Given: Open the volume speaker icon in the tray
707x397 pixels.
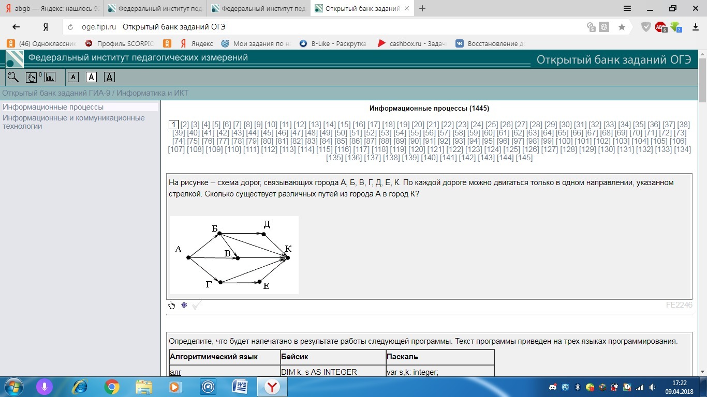Looking at the screenshot, I should coord(653,387).
